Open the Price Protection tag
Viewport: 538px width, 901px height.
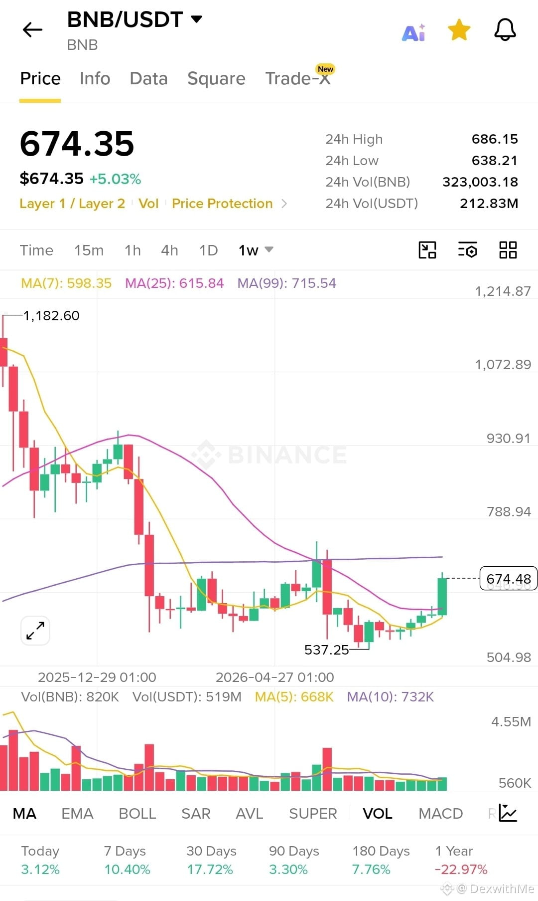click(222, 204)
